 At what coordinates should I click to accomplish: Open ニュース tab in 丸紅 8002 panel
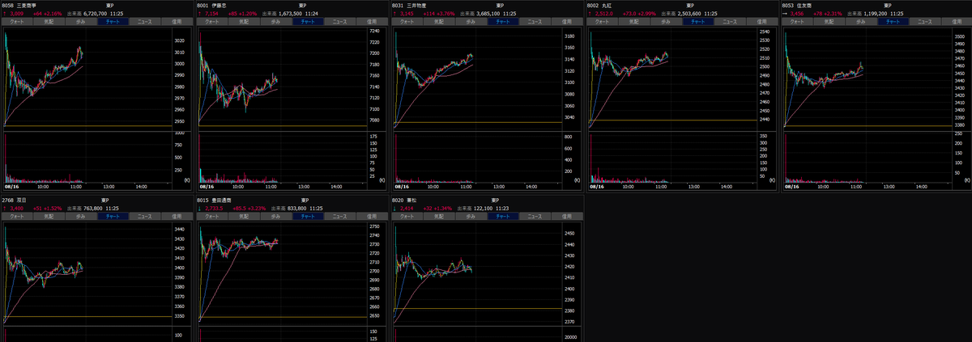729,22
